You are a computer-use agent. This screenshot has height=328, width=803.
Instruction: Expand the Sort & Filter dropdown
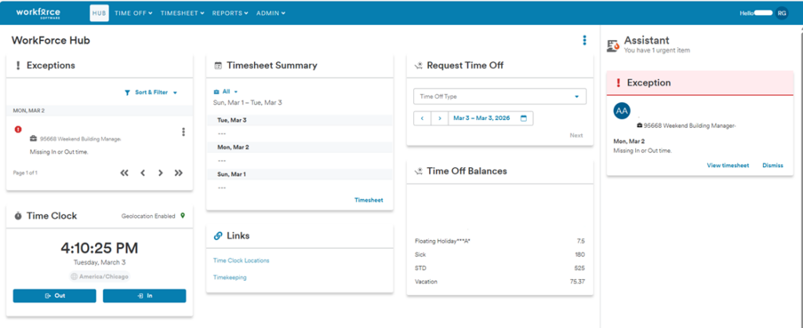tap(151, 93)
